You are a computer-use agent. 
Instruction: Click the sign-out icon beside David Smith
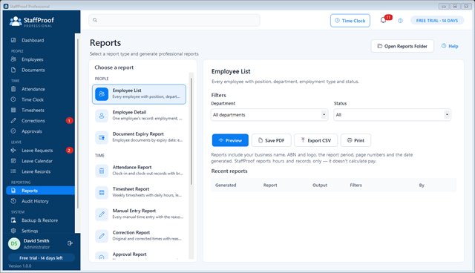(x=70, y=243)
